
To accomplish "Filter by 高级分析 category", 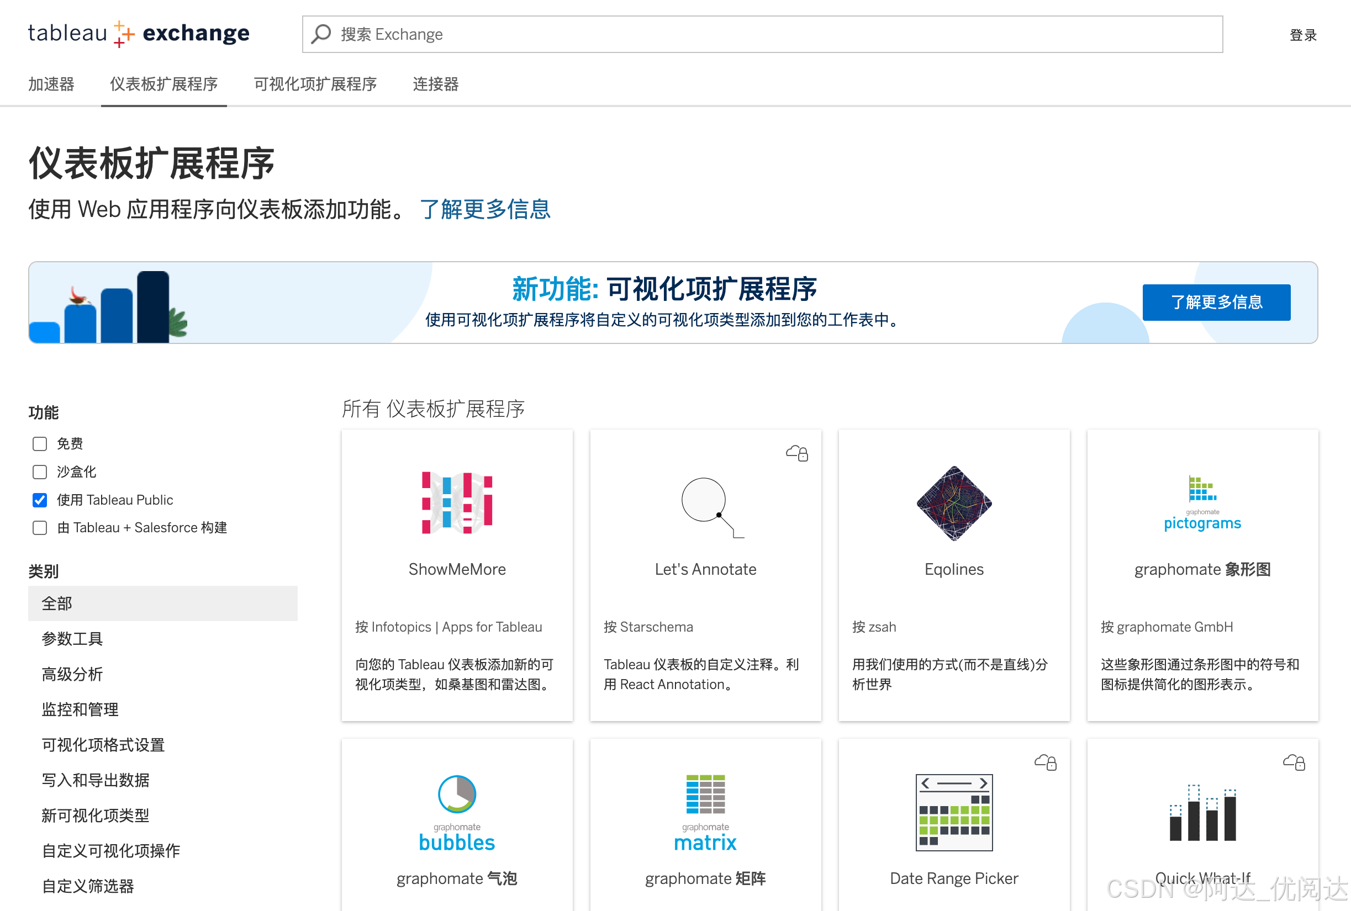I will tap(163, 674).
